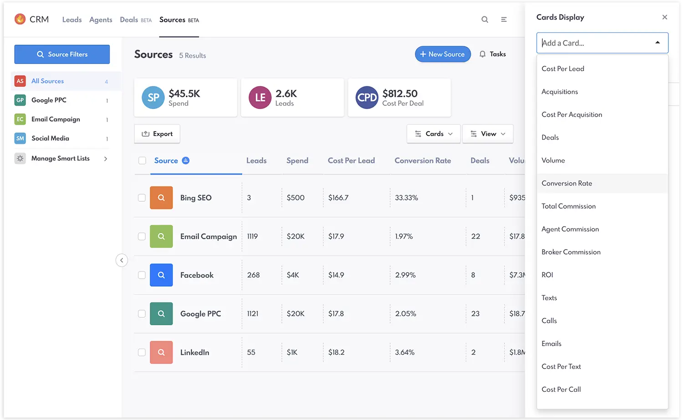Toggle the select-all checkbox in table header
683x420 pixels.
click(142, 160)
